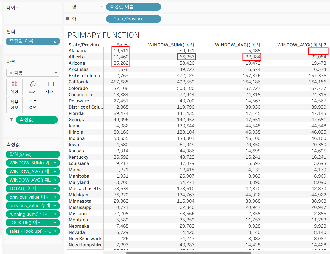Image resolution: width=330 pixels, height=254 pixels.
Task: Click the 측정값 shelf header
Action: 13,145
